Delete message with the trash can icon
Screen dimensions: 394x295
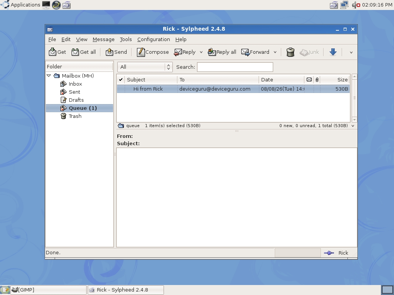pos(290,52)
